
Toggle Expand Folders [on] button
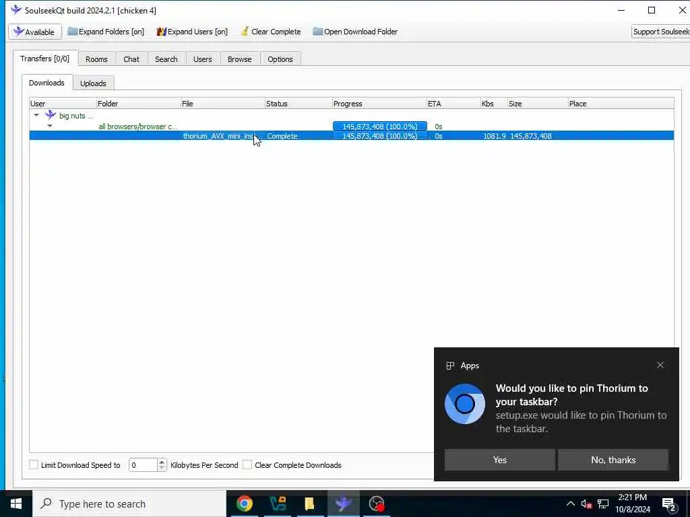pos(106,32)
